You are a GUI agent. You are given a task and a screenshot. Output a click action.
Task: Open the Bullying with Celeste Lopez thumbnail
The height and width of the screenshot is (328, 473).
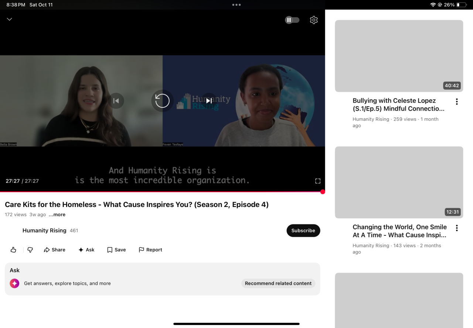399,56
